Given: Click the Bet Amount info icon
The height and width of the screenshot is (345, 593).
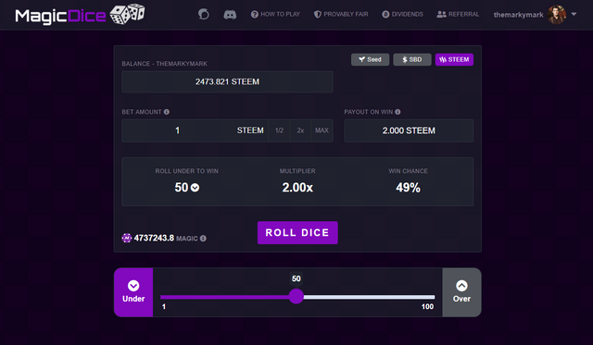Looking at the screenshot, I should 167,112.
